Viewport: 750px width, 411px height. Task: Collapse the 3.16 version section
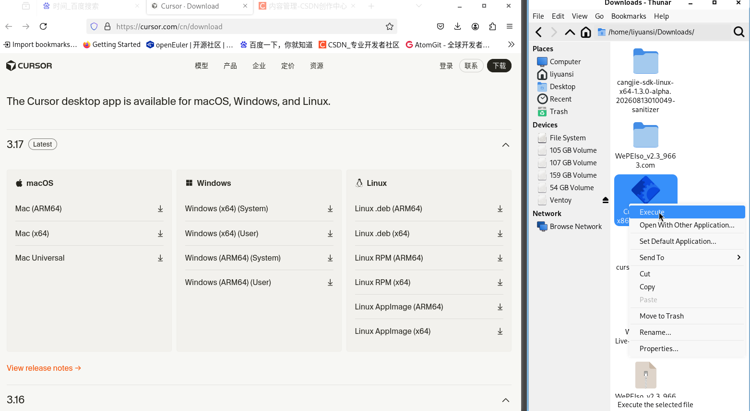506,400
